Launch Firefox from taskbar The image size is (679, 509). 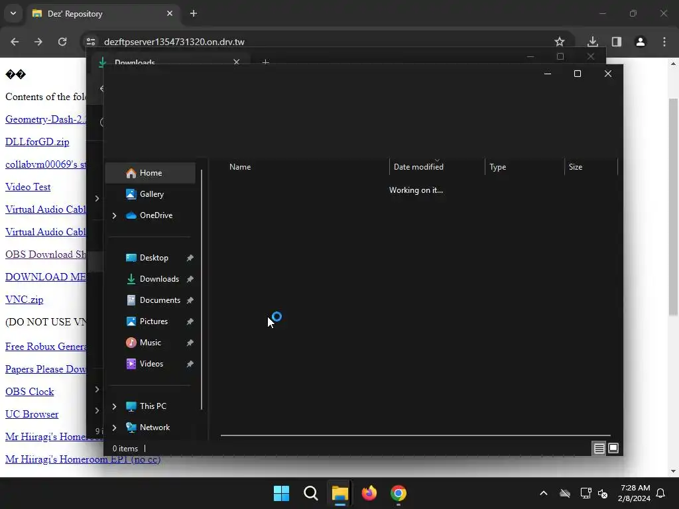tap(369, 493)
